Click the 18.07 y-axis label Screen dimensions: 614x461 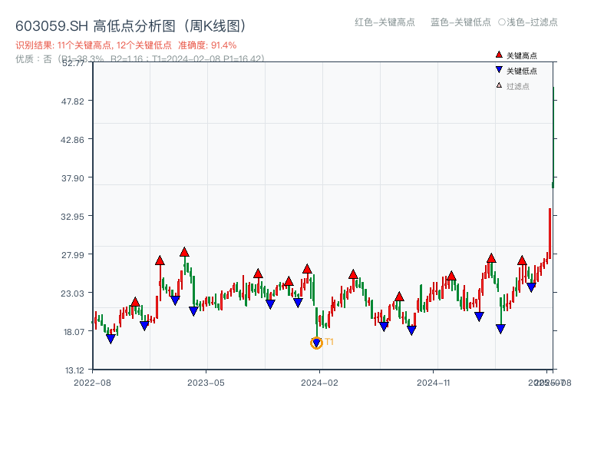[74, 332]
